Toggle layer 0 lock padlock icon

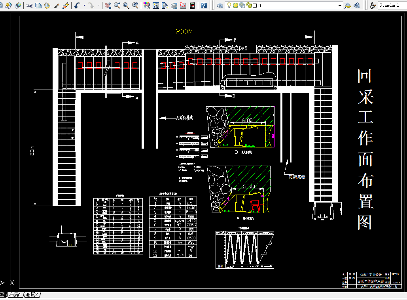[x=249, y=6]
